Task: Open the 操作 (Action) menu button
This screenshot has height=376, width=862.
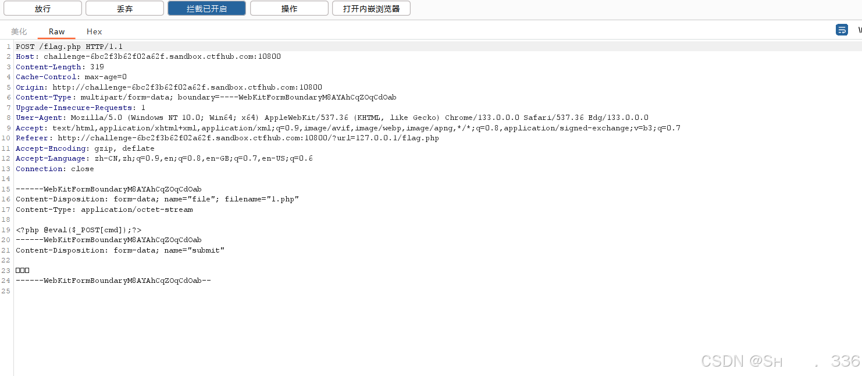Action: tap(289, 9)
